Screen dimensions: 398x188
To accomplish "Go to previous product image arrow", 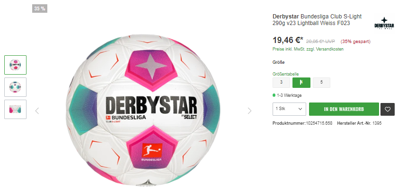I will click(37, 111).
